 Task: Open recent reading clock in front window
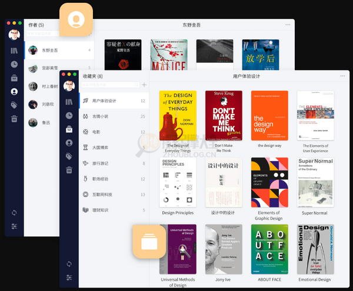(x=69, y=116)
